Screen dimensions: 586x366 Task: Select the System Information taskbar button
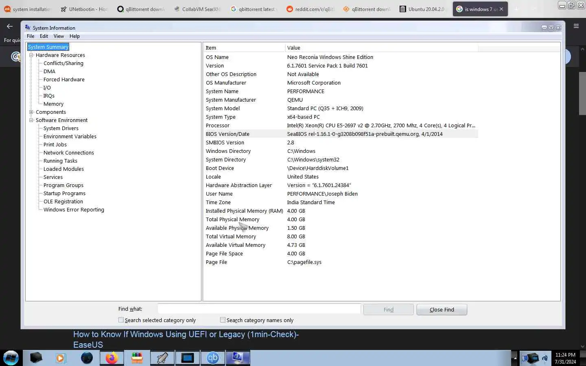coord(238,358)
